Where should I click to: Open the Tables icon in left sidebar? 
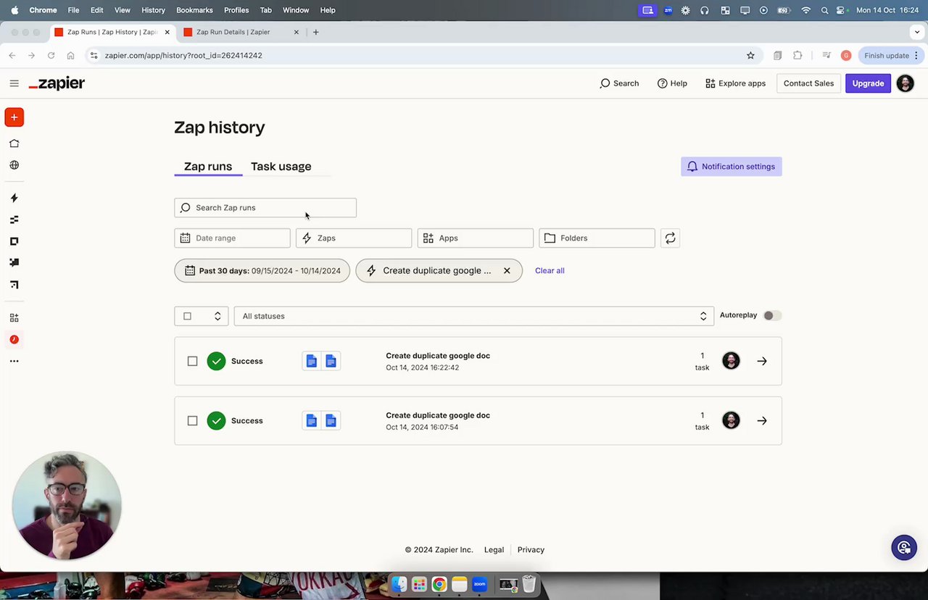click(x=14, y=220)
